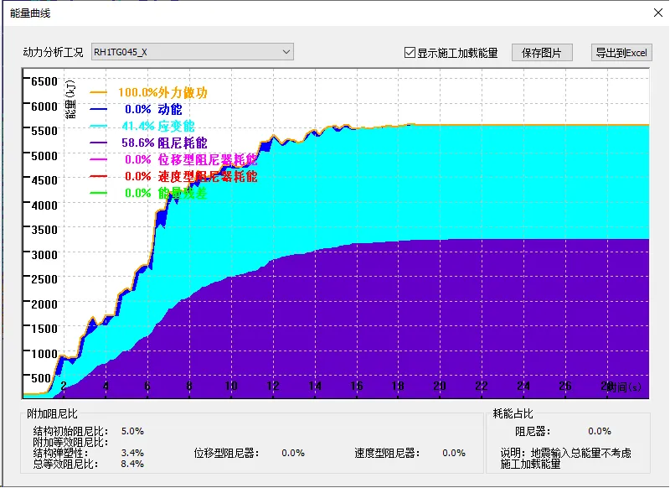670x488 pixels.
Task: Click the purple 阻尼耗能 legend line
Action: click(x=98, y=143)
